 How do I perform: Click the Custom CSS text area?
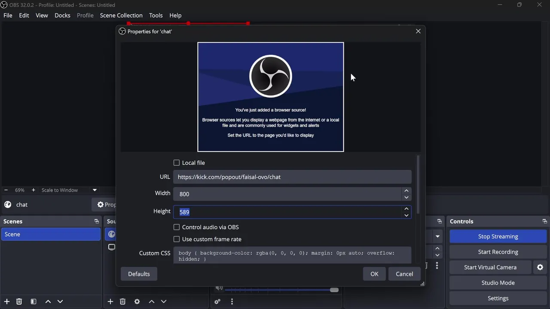(292, 255)
